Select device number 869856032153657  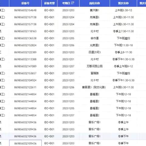click(x=25, y=73)
